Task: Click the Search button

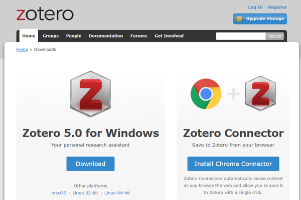Action: tap(275, 36)
